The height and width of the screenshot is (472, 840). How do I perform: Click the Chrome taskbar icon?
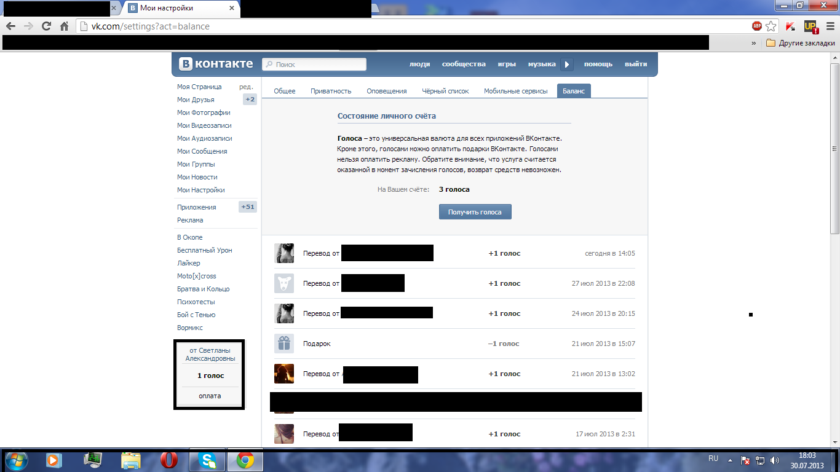245,460
